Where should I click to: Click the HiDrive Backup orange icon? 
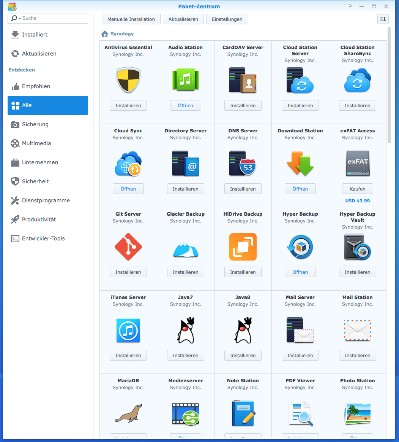point(243,246)
